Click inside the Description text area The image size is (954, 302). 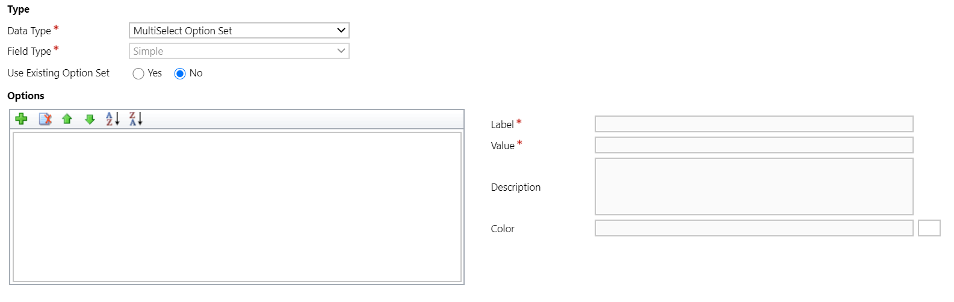tap(754, 186)
